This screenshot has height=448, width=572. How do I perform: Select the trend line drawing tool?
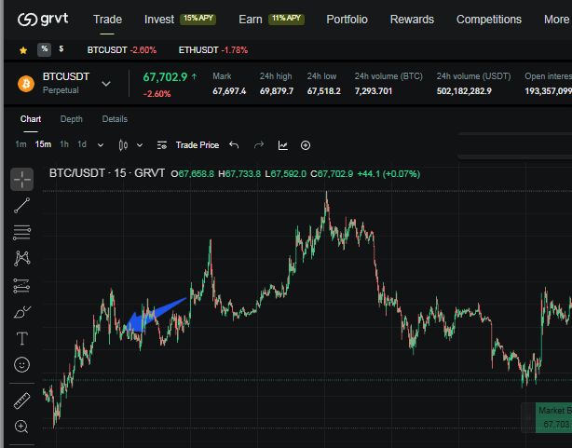21,206
